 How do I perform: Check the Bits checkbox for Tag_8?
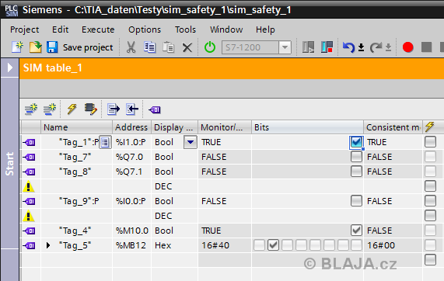[x=356, y=172]
